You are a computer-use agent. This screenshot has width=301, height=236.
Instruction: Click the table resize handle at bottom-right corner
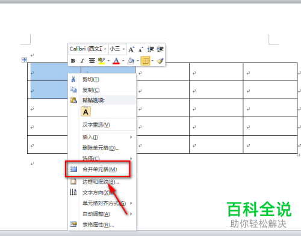[299, 155]
